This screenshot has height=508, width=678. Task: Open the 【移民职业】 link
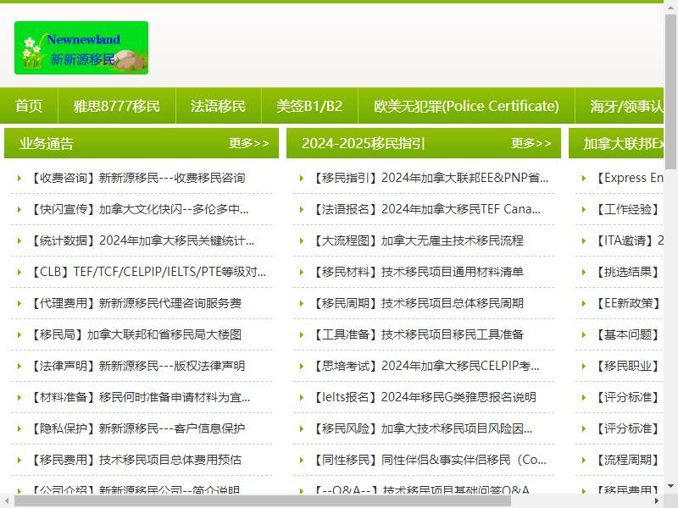pos(628,366)
